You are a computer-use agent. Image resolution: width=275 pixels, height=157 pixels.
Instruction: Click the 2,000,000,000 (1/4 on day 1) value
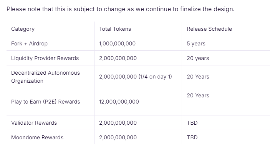tap(136, 77)
